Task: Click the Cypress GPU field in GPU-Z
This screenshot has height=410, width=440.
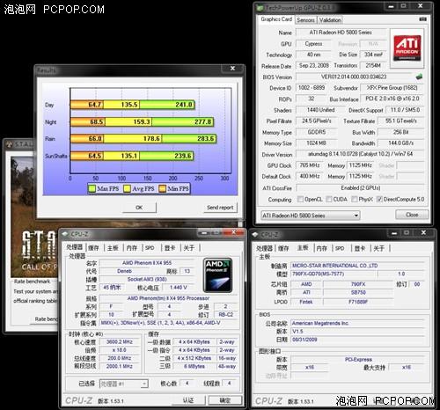Action: (x=313, y=44)
